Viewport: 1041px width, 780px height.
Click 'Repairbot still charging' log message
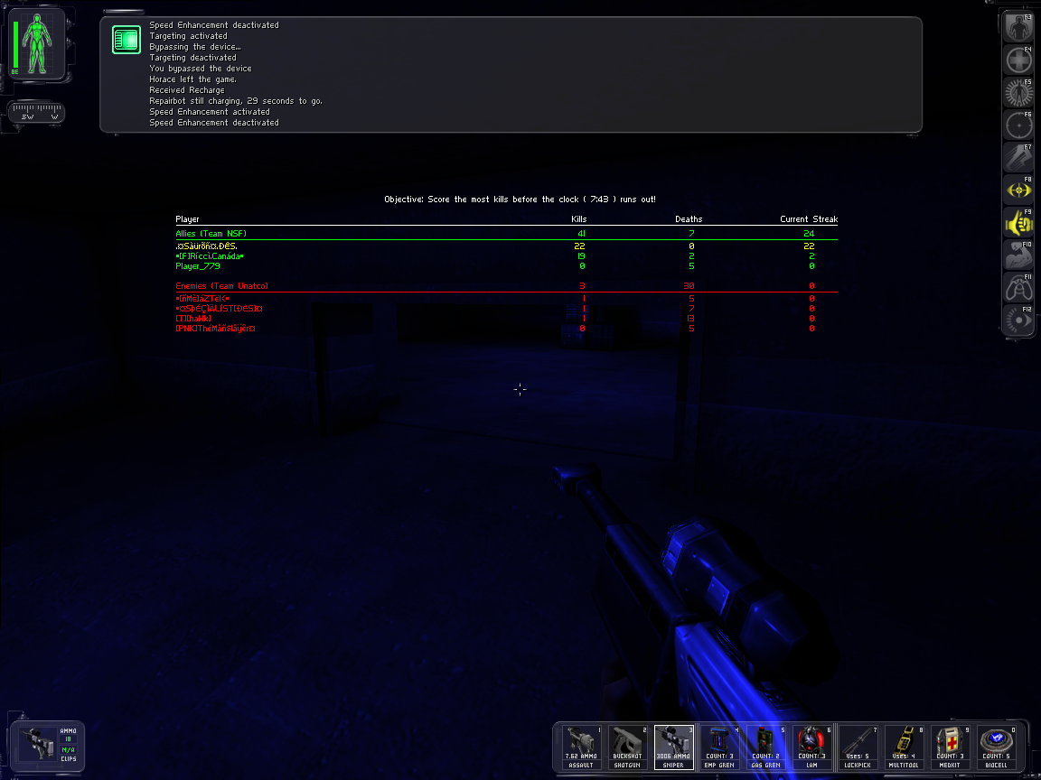[236, 101]
